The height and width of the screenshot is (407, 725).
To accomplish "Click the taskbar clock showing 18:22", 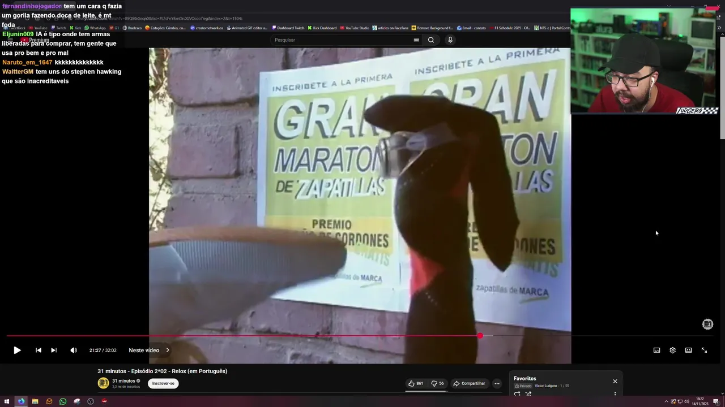I will click(700, 401).
